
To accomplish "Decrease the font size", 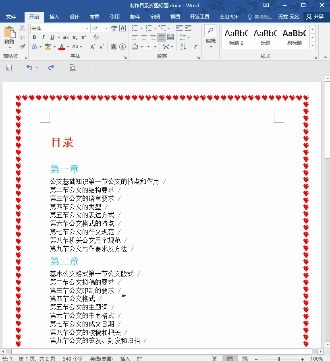I will coord(102,47).
